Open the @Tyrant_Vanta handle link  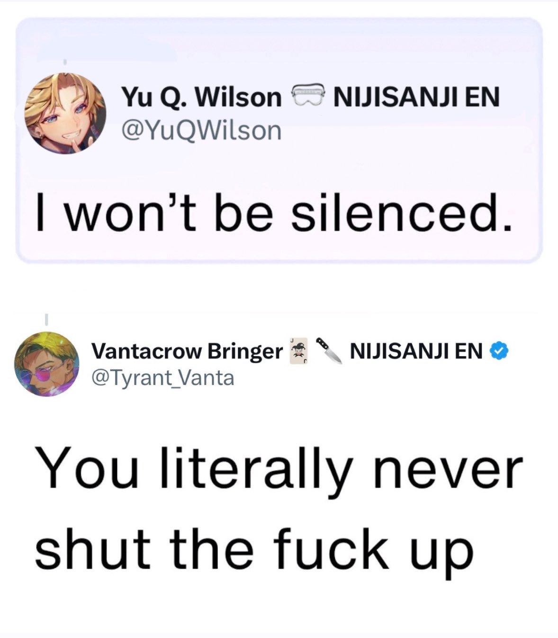tap(162, 378)
